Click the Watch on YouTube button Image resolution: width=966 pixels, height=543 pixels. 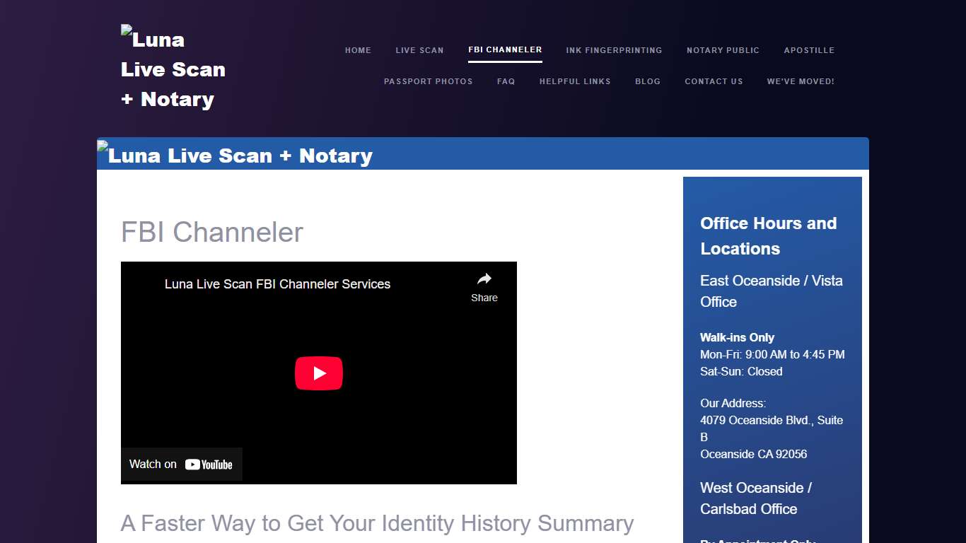pyautogui.click(x=181, y=464)
